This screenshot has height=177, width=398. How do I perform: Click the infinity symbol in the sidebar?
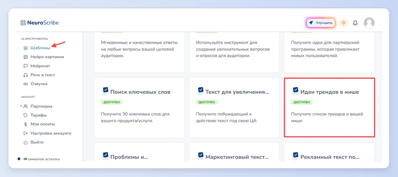click(25, 159)
